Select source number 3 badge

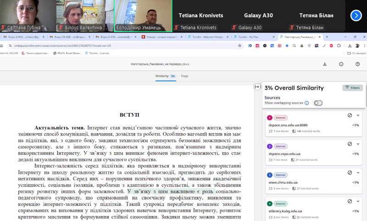[270, 175]
